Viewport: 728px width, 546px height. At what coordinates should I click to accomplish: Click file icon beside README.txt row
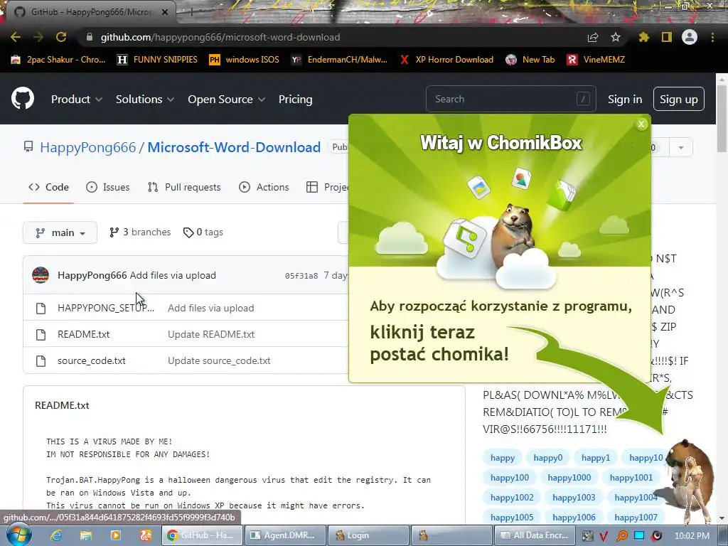[41, 334]
